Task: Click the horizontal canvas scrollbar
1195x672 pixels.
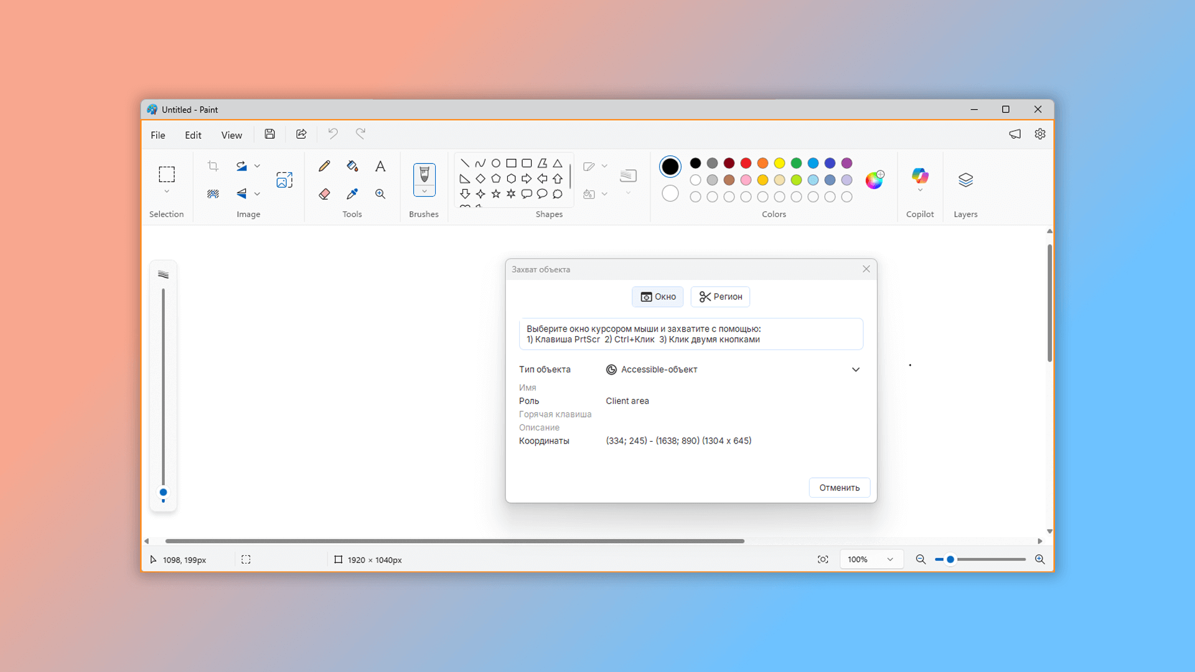Action: click(x=454, y=541)
